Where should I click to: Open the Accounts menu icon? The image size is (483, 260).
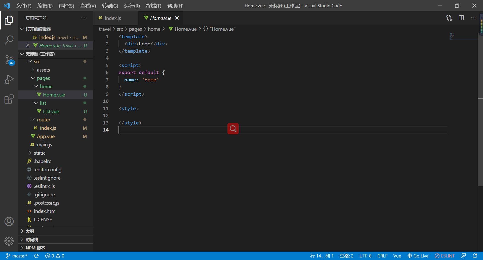tap(9, 221)
